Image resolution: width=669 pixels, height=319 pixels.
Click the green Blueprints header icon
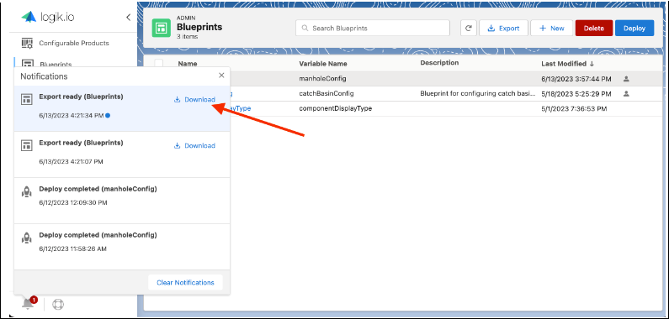[x=162, y=29]
